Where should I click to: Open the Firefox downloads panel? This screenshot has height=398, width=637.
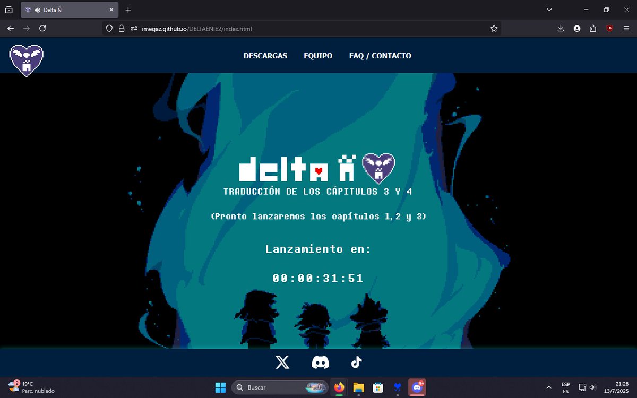point(561,29)
